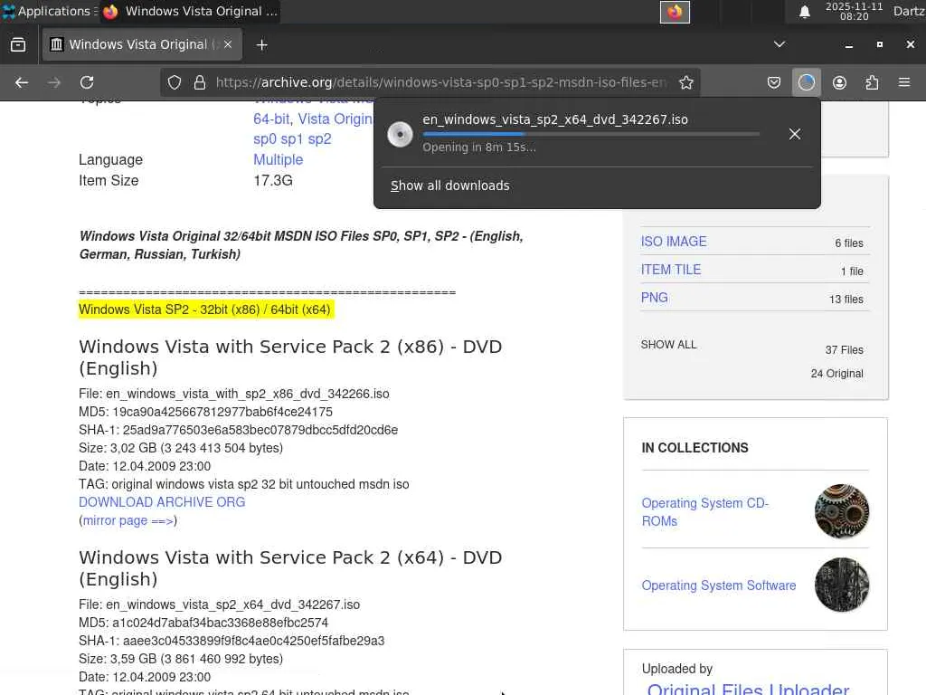Image resolution: width=926 pixels, height=695 pixels.
Task: Click the Firefox downloads toolbar icon
Action: [x=806, y=82]
